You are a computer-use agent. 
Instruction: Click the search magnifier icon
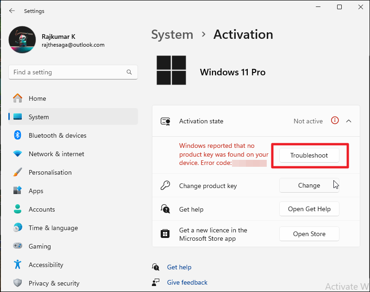(129, 72)
